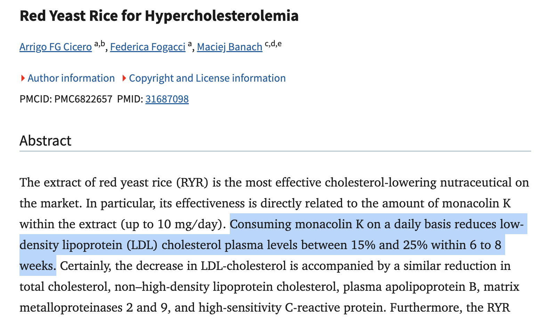The image size is (543, 321).
Task: Click superscript a,b after Cicero's name
Action: 99,44
